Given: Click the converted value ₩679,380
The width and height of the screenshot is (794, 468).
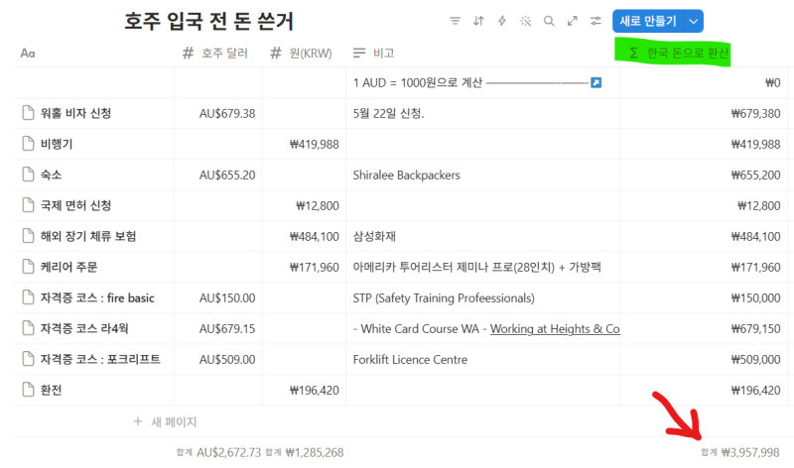Looking at the screenshot, I should point(755,113).
